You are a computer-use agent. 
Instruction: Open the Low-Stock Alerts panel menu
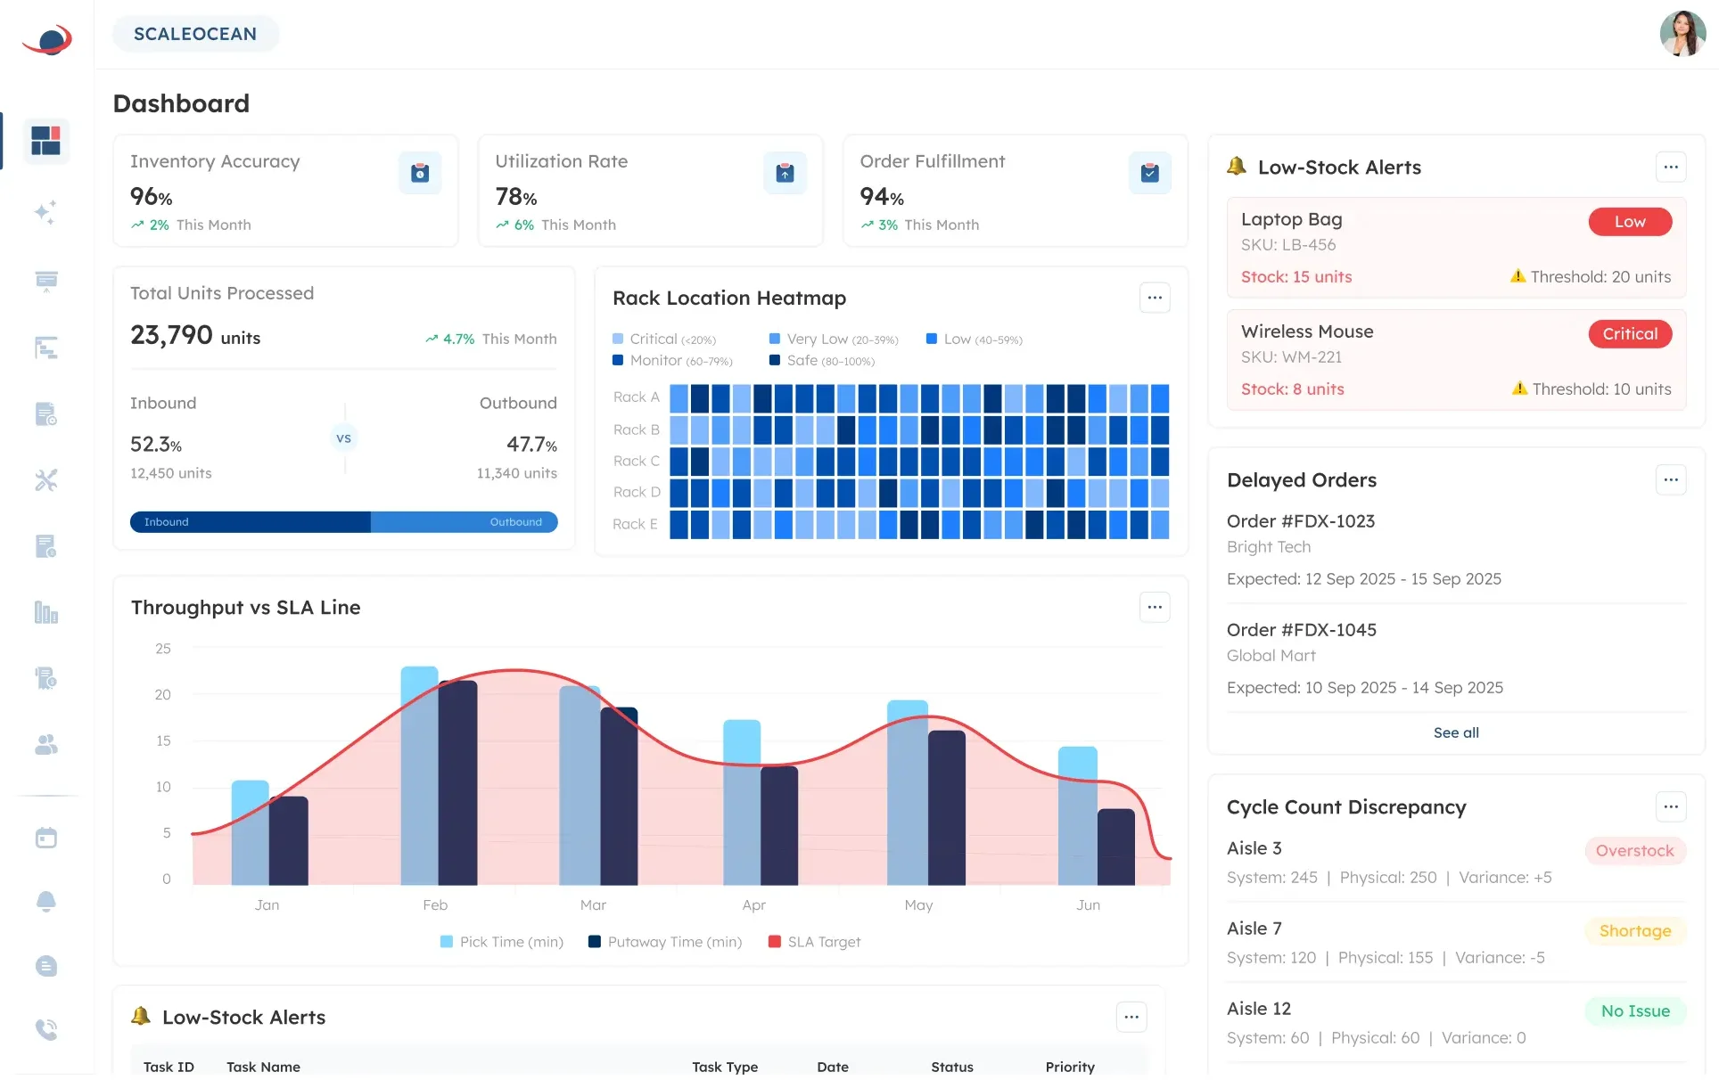tap(1672, 167)
